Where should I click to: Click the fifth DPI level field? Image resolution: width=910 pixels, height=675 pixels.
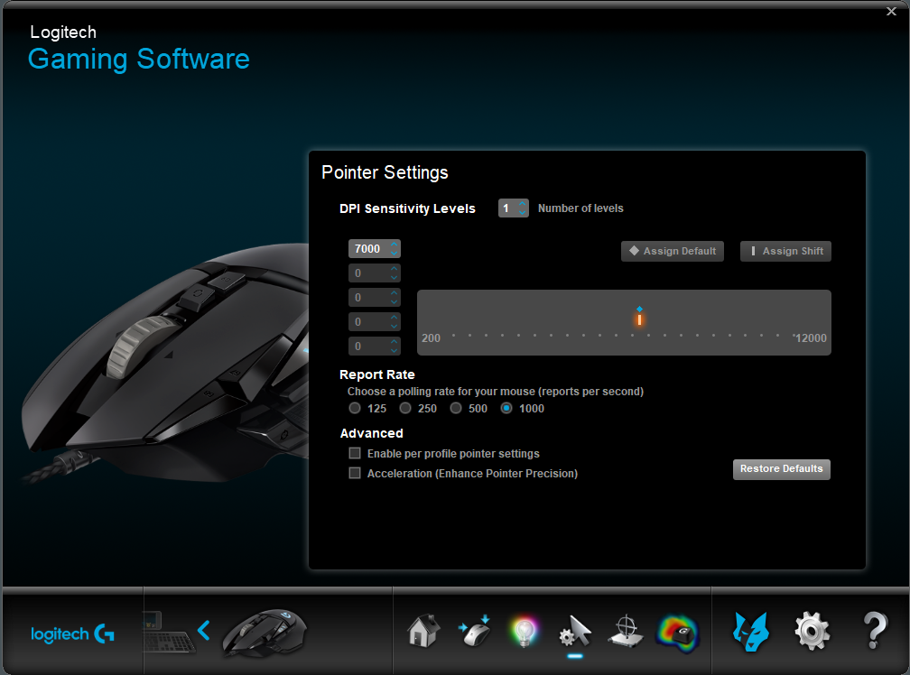[x=375, y=347]
